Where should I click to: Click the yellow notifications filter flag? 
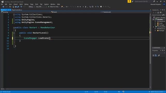coord(129,1)
